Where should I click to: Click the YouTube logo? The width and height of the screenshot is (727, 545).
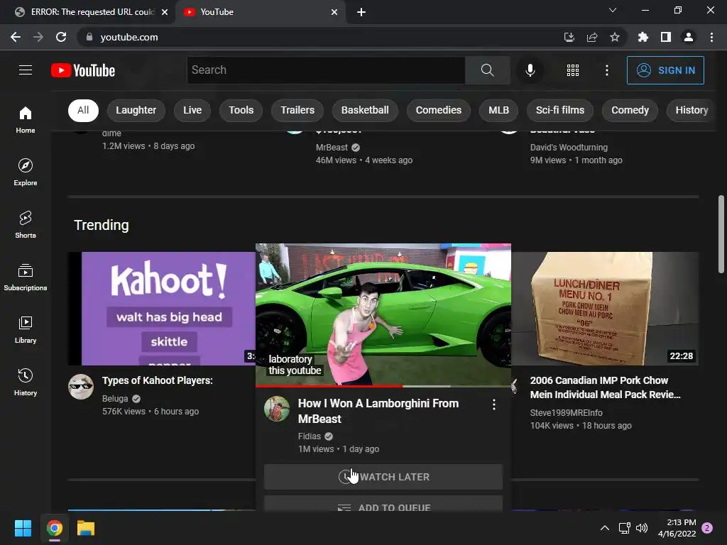pos(83,70)
